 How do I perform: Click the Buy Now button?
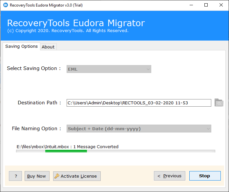[x=37, y=176]
